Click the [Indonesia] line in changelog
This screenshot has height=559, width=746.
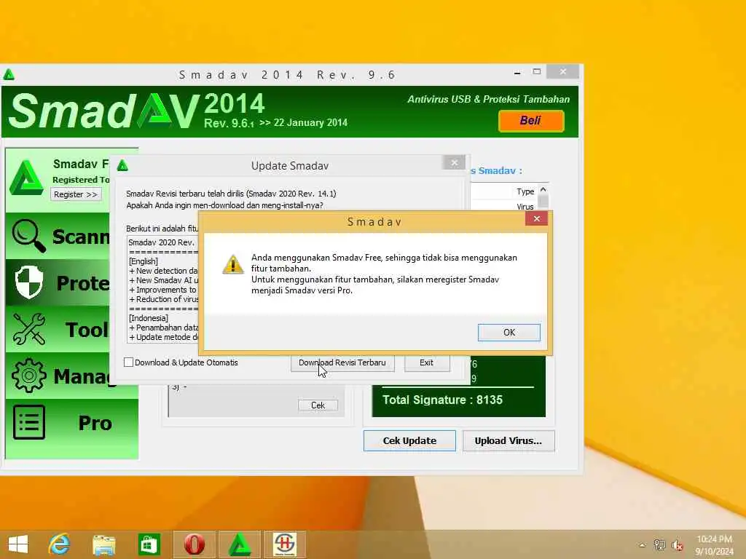(x=149, y=319)
